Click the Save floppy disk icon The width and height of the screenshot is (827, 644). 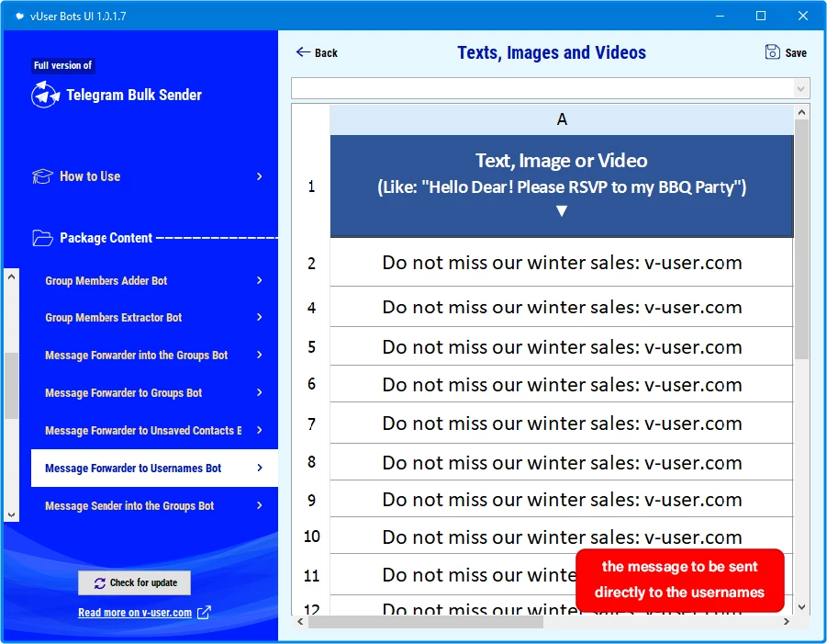pyautogui.click(x=772, y=51)
